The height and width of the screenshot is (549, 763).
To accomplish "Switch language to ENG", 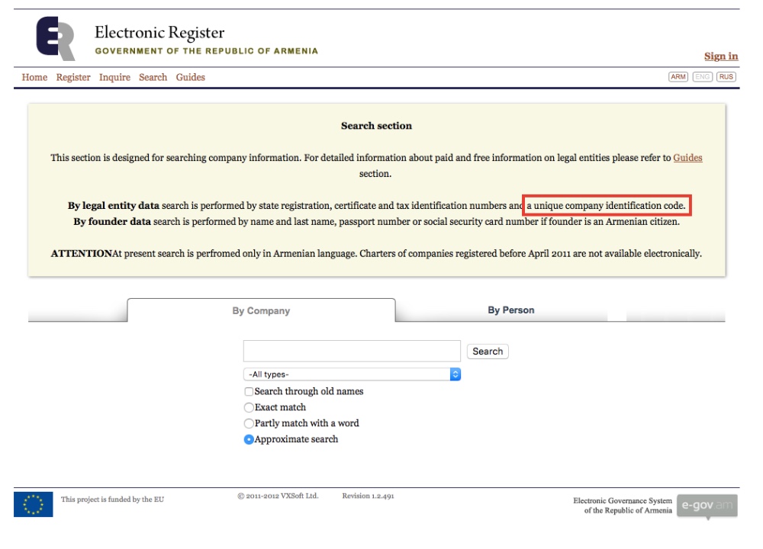I will [x=702, y=77].
